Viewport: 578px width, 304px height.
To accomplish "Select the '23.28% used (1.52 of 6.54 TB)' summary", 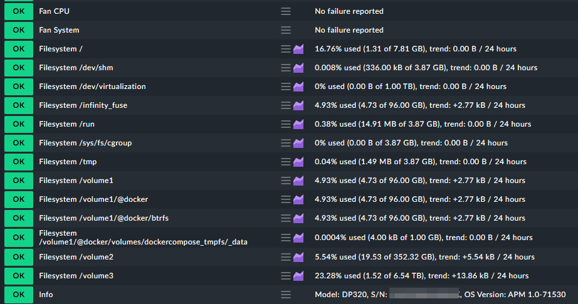I will pyautogui.click(x=370, y=276).
